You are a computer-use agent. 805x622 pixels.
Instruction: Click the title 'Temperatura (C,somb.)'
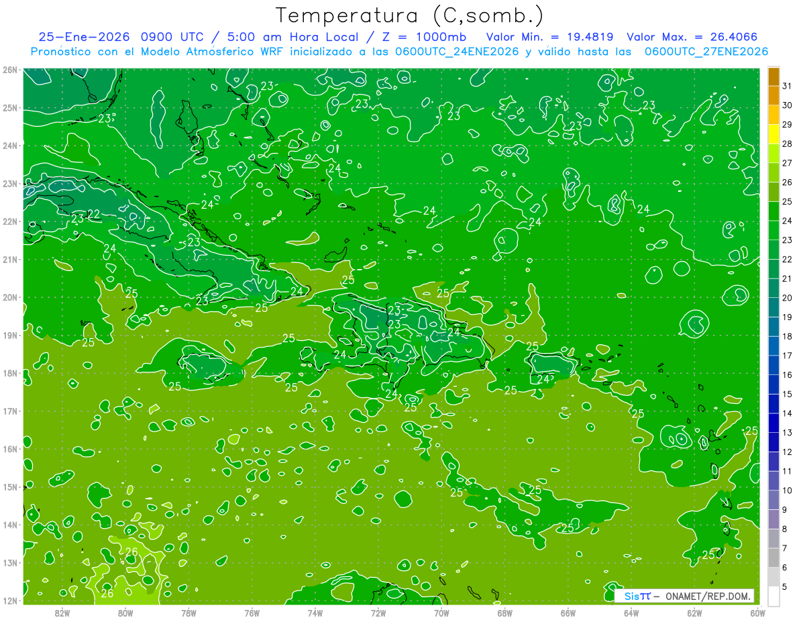pyautogui.click(x=410, y=15)
